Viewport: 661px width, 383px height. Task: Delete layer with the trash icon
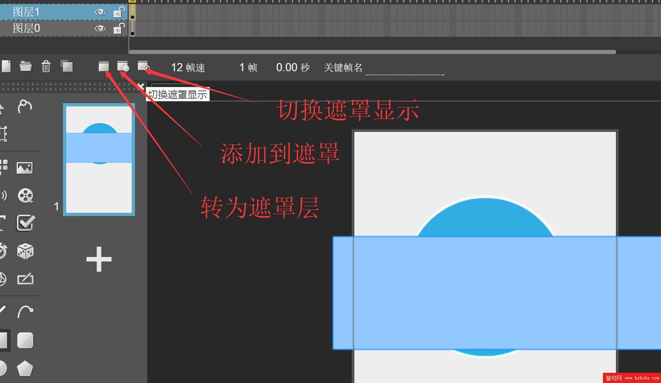coord(46,66)
